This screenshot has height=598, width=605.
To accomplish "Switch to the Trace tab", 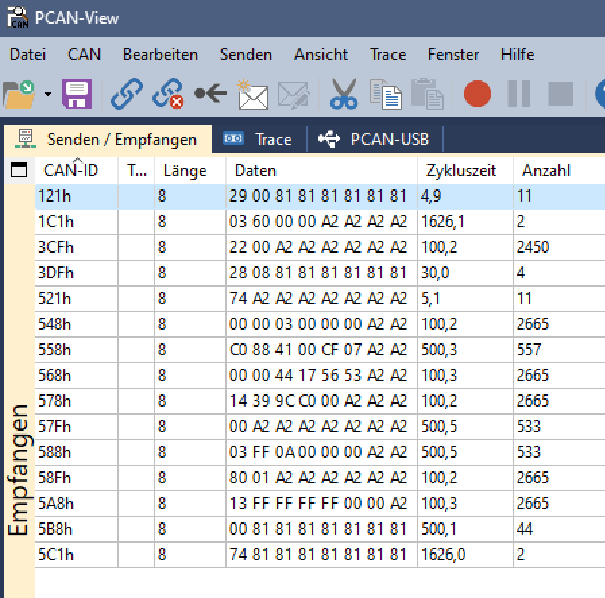I will click(x=258, y=140).
